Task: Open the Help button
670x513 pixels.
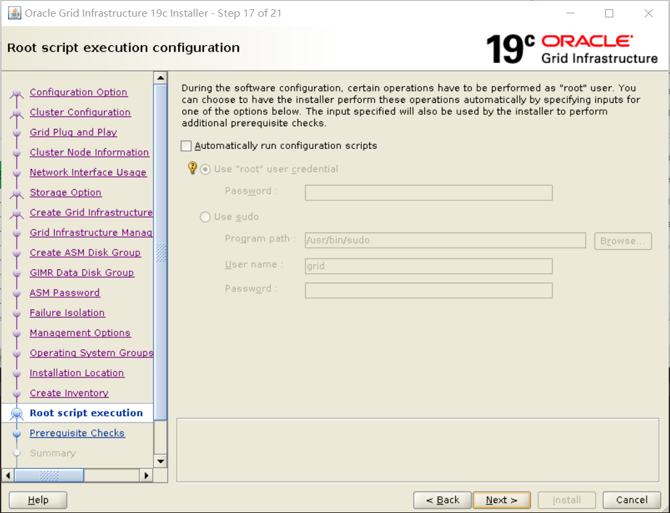Action: (x=38, y=500)
